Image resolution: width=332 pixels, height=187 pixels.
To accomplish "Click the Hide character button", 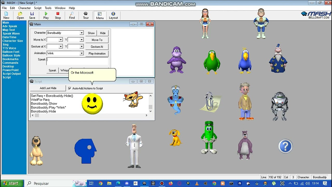I will tap(103, 33).
